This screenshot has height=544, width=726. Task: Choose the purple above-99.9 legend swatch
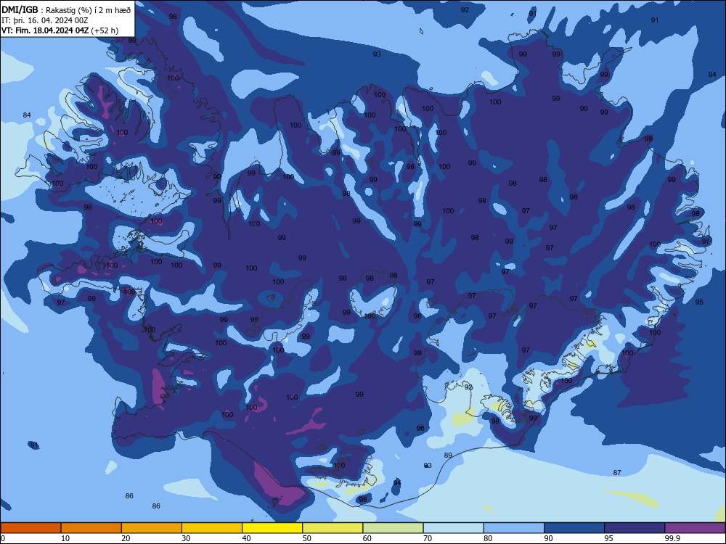click(x=695, y=528)
